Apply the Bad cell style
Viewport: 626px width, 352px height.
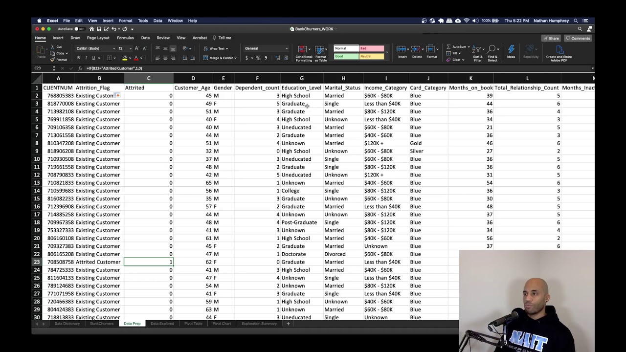click(372, 48)
